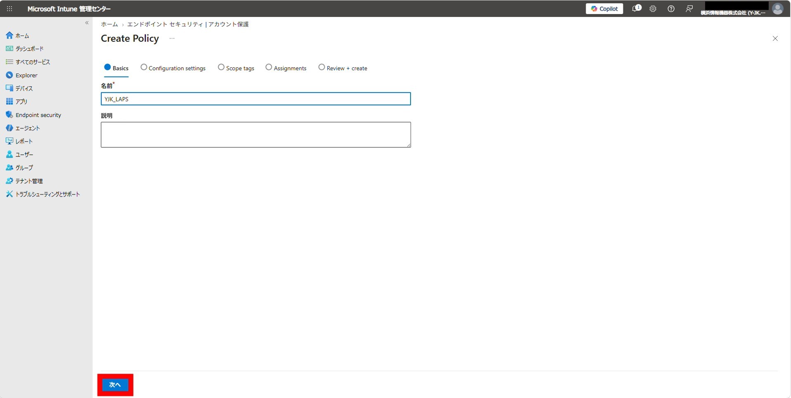Select the Scope tags step tab
The width and height of the screenshot is (791, 398).
click(236, 68)
